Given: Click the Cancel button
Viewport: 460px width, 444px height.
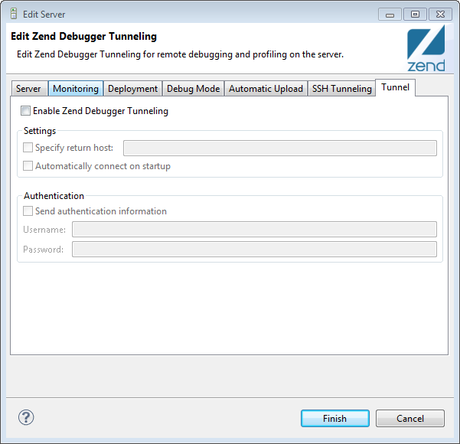Looking at the screenshot, I should (410, 418).
